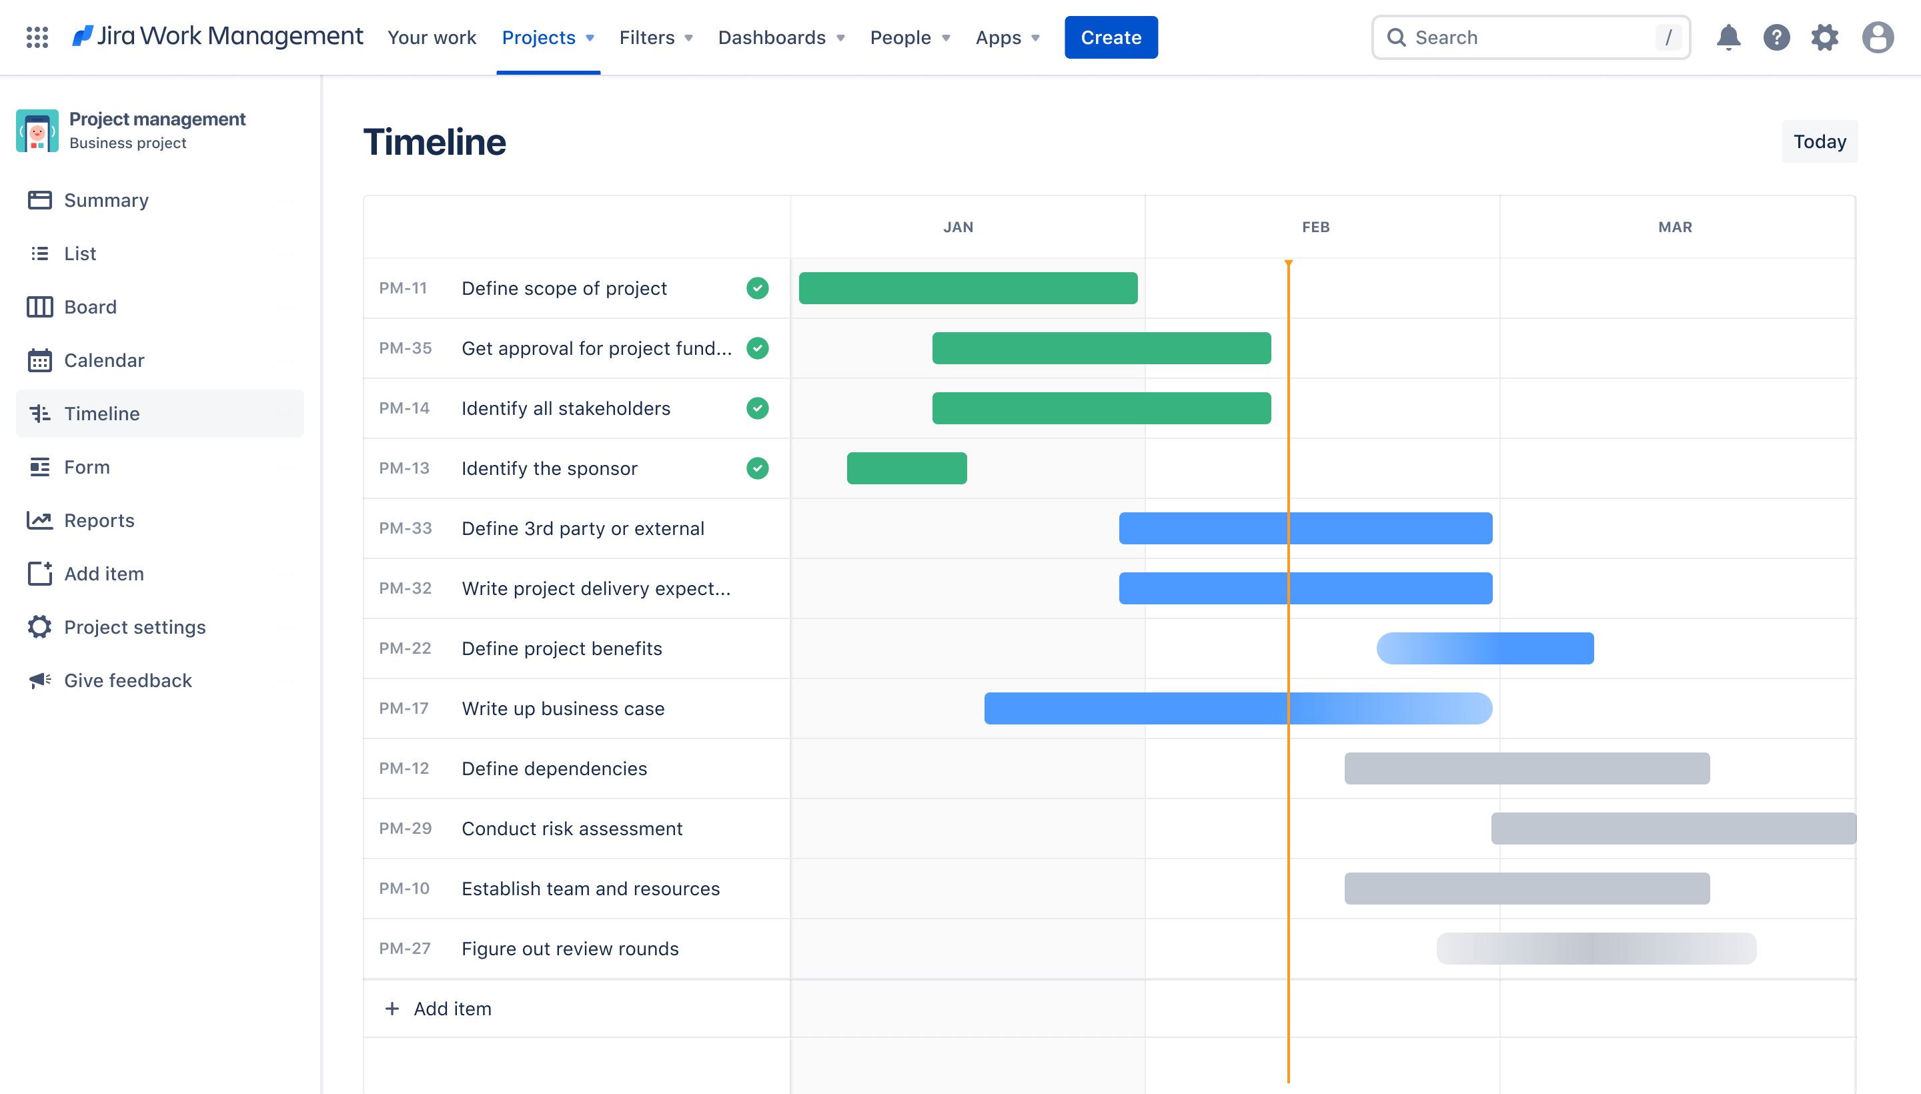
Task: Click the Search input field
Action: pos(1531,35)
